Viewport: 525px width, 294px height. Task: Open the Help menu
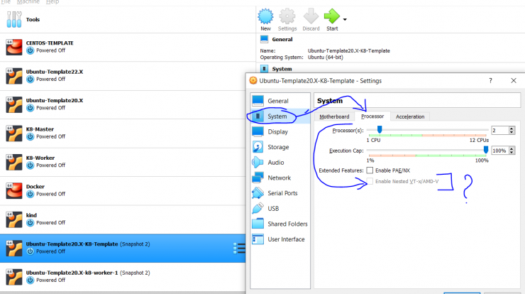pos(52,1)
